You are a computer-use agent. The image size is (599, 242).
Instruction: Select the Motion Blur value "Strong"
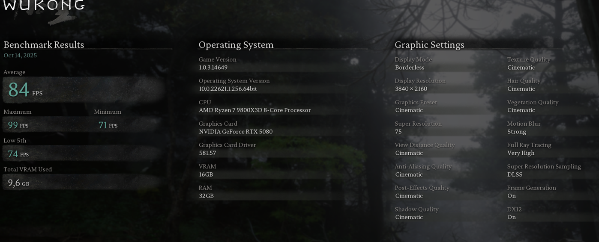coord(516,132)
